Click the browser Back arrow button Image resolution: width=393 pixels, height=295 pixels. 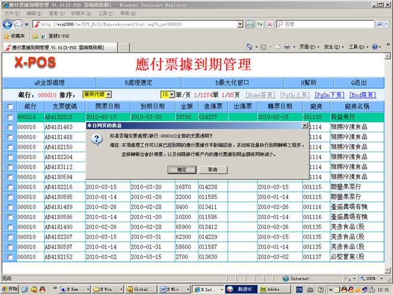coord(8,24)
